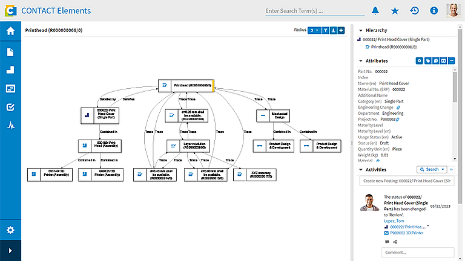Click the comment icon under posting
The height and width of the screenshot is (261, 465).
[x=387, y=242]
